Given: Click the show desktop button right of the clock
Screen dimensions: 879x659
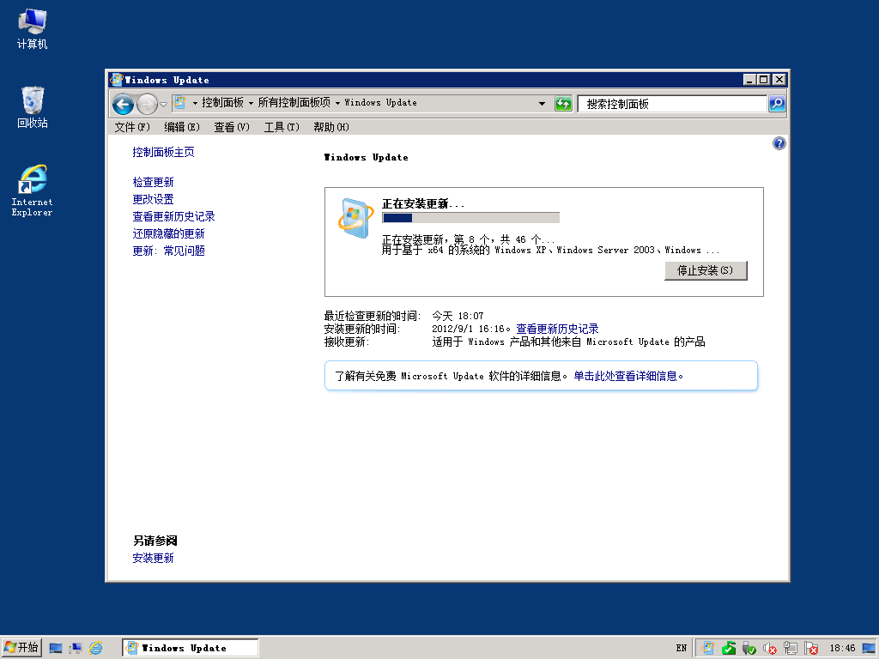Looking at the screenshot, I should pos(869,649).
